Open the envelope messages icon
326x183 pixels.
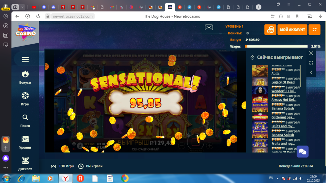pyautogui.click(x=209, y=28)
